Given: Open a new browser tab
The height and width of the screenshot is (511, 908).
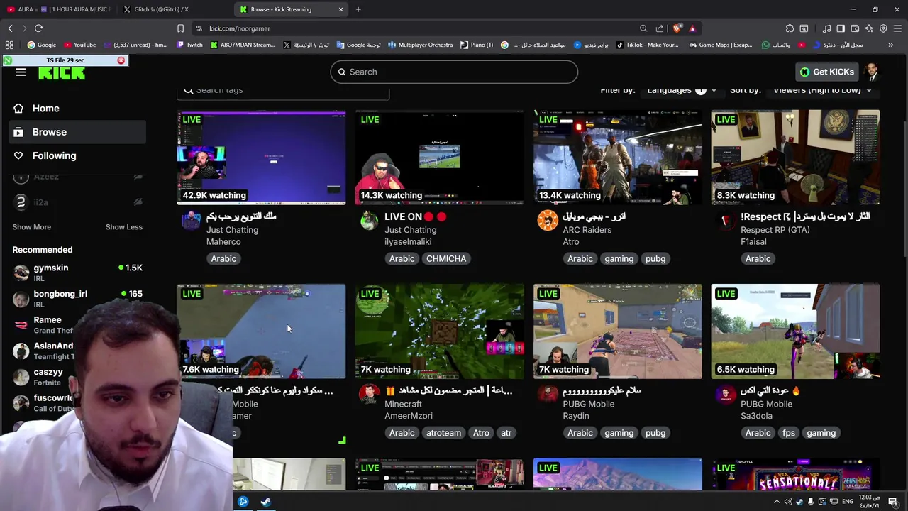Looking at the screenshot, I should pos(358,9).
